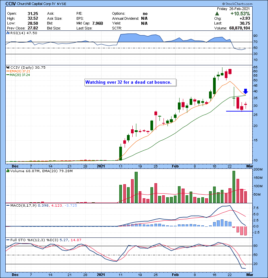Click the 80 mark on stochastic axis
This screenshot has height=278, width=268.
pyautogui.click(x=255, y=246)
